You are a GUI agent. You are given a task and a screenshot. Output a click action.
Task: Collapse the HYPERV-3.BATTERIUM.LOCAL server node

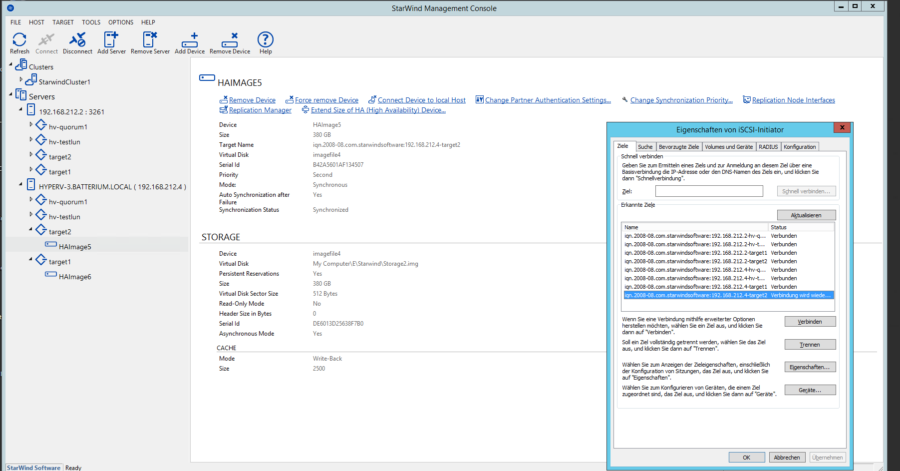[20, 184]
